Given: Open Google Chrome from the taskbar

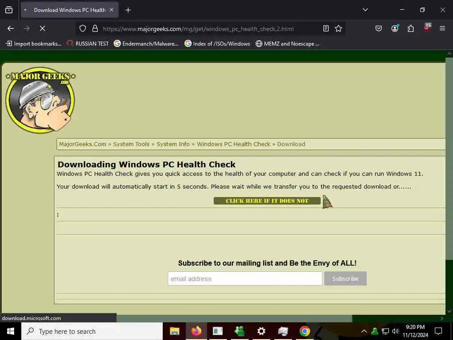Looking at the screenshot, I should point(304,331).
